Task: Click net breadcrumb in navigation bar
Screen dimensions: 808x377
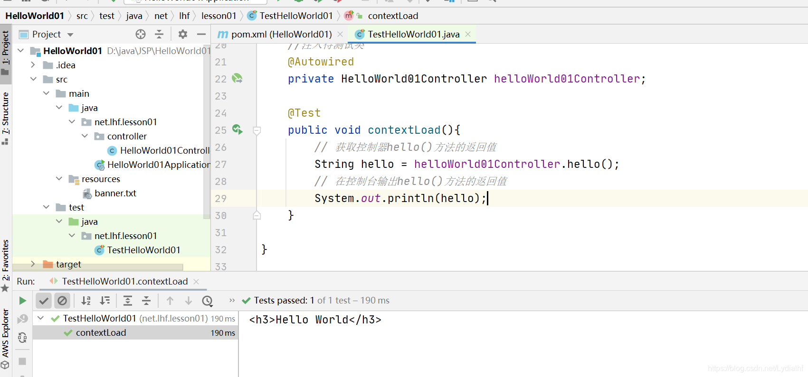Action: pyautogui.click(x=161, y=16)
